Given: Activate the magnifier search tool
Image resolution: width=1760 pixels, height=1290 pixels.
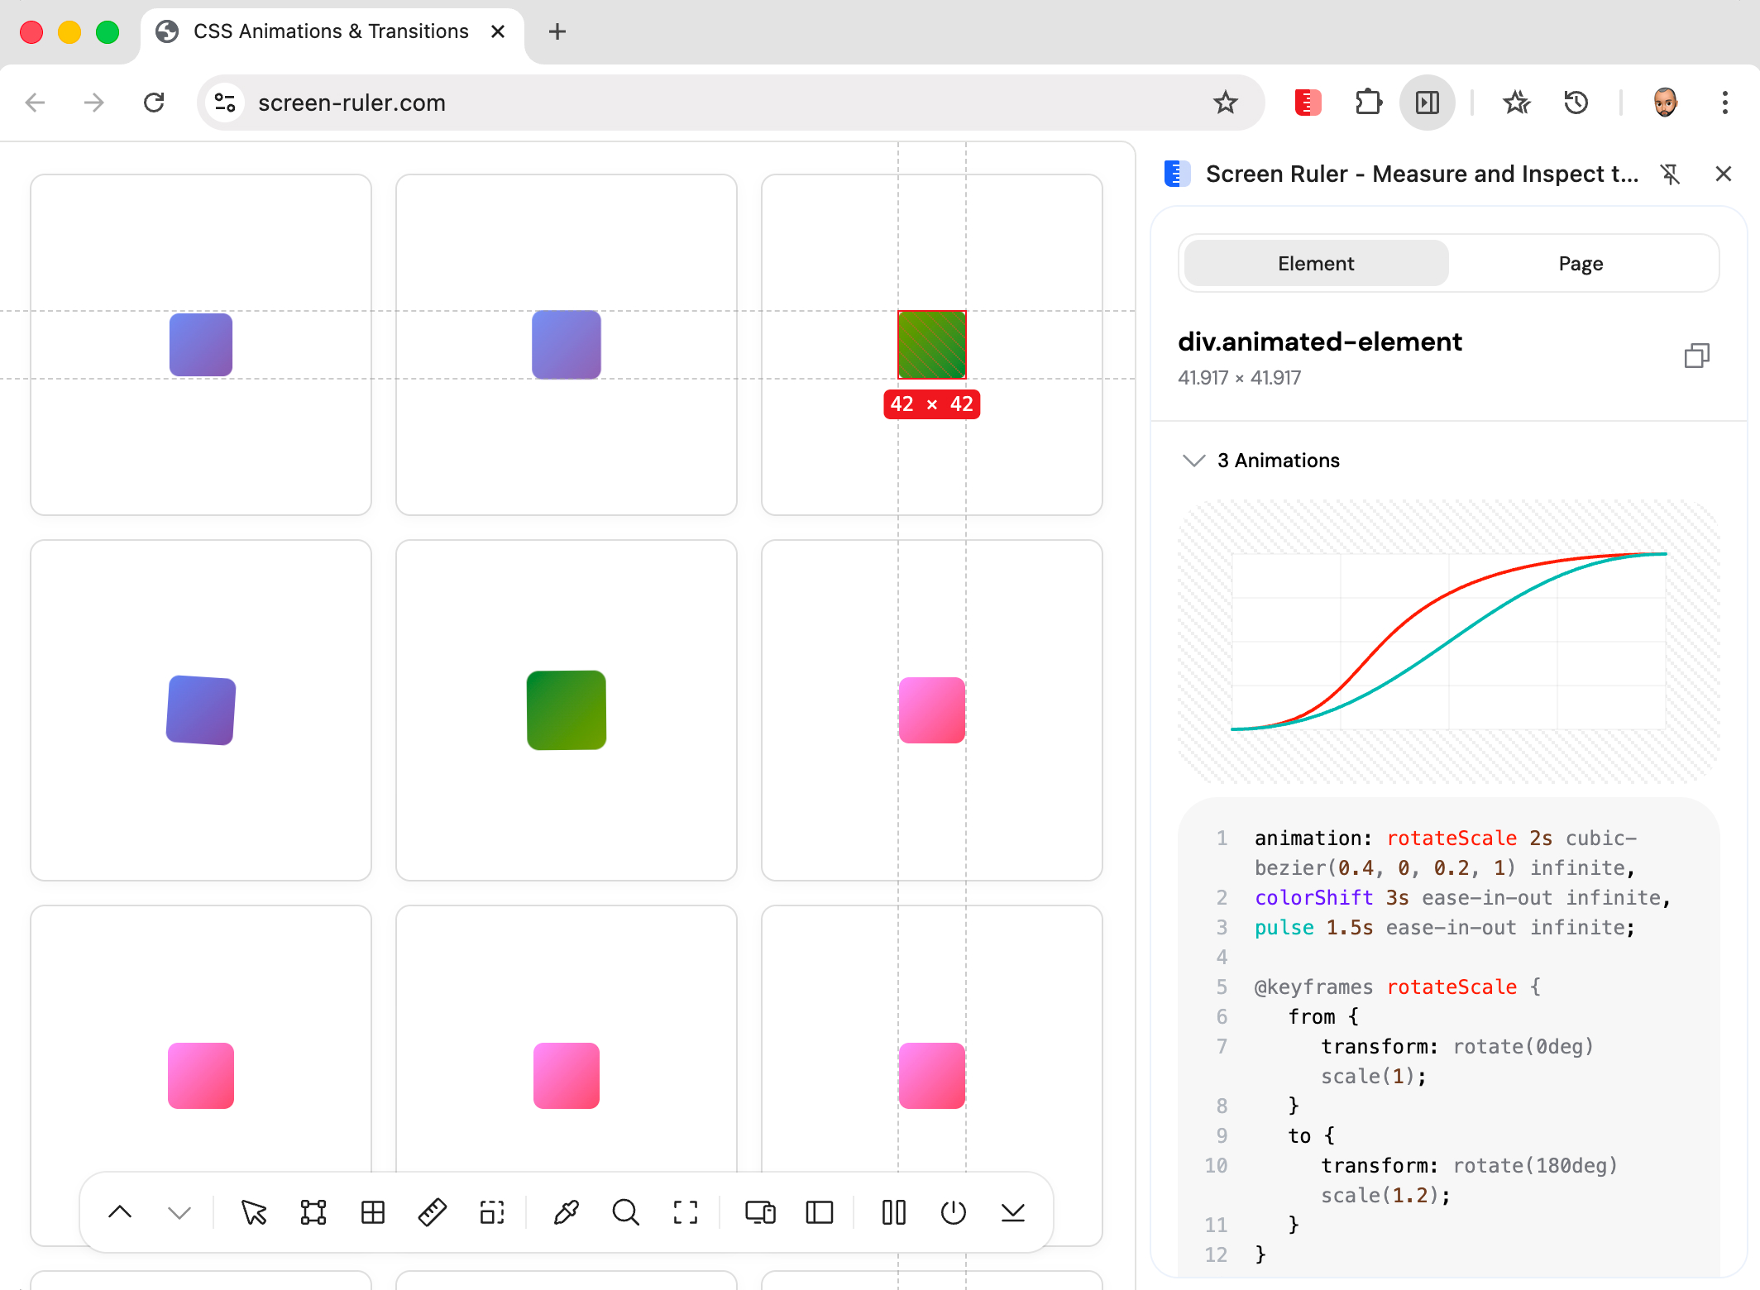Looking at the screenshot, I should (x=626, y=1212).
